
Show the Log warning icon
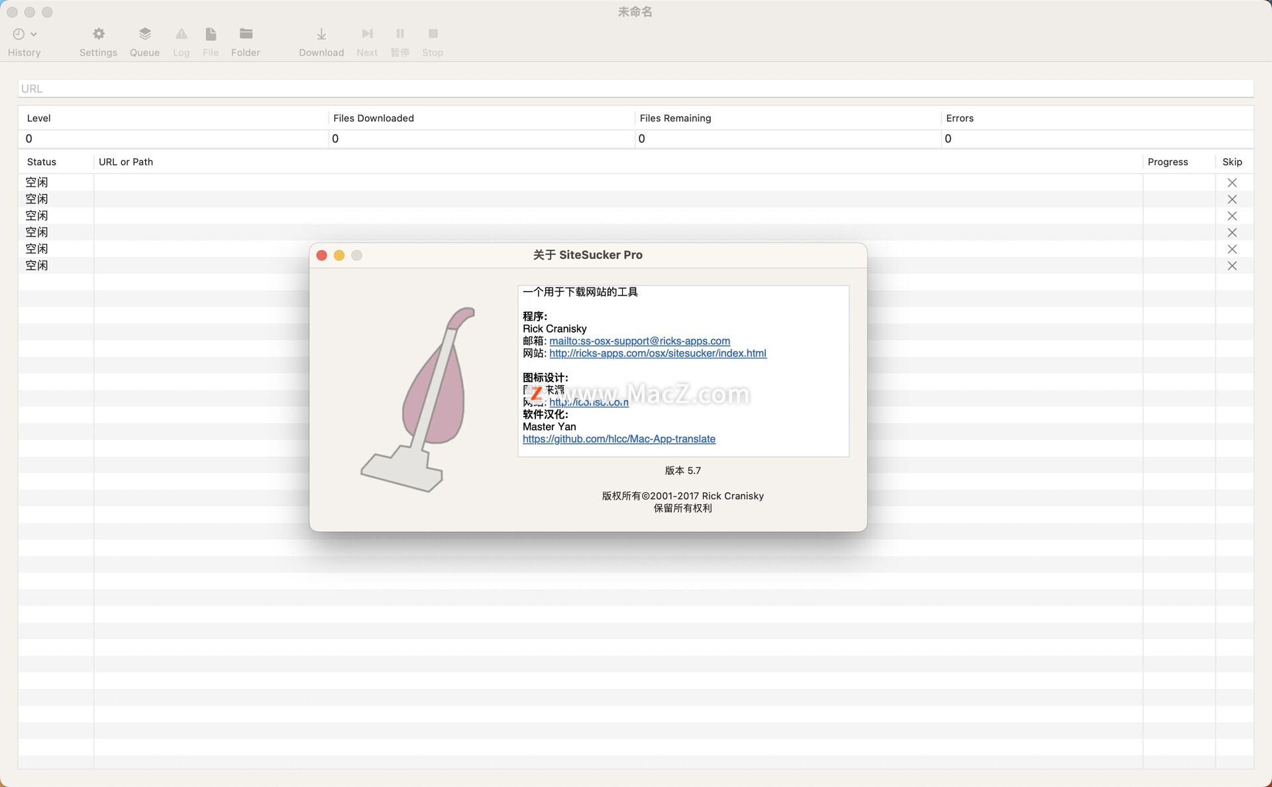click(x=182, y=34)
